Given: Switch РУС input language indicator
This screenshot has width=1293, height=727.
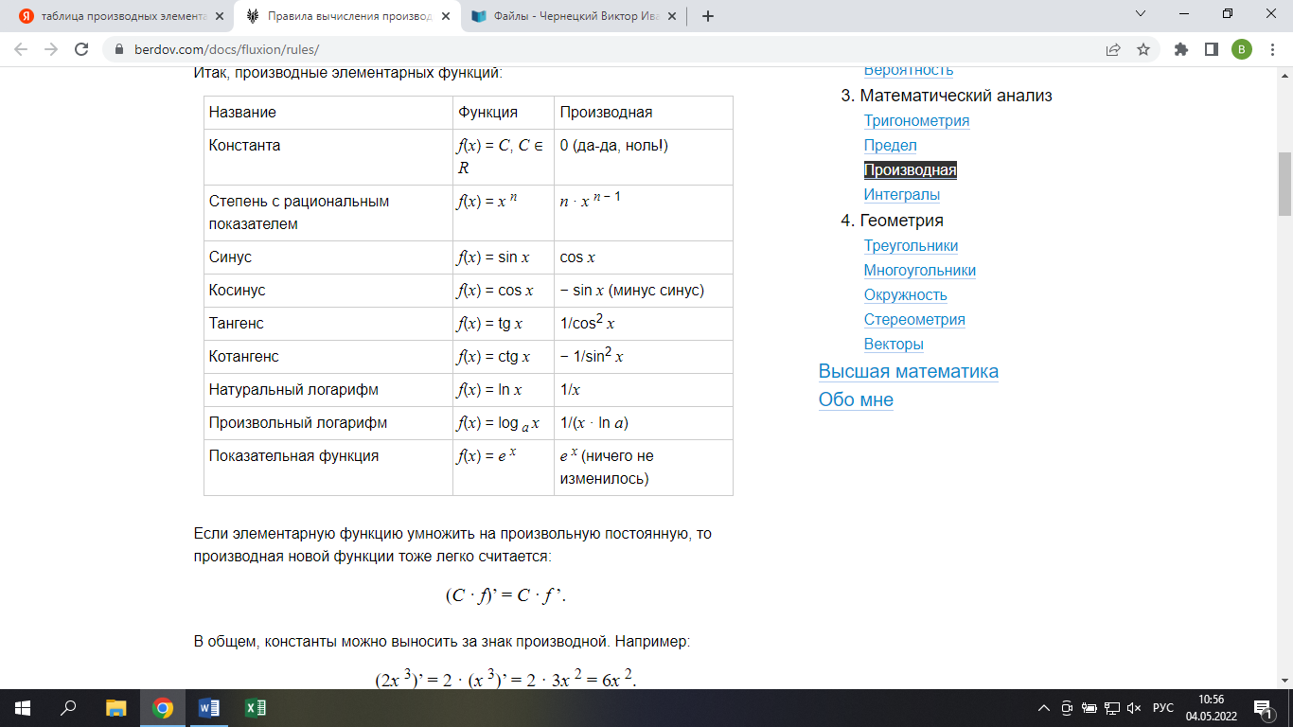Looking at the screenshot, I should pos(1163,708).
